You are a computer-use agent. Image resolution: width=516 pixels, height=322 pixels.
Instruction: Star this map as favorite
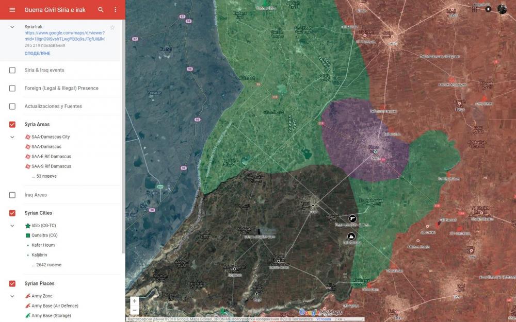tap(112, 27)
